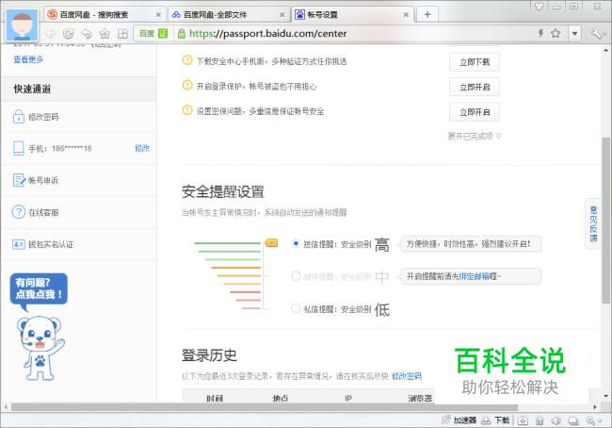Open 在线客服 sidebar item
Image resolution: width=612 pixels, height=428 pixels.
click(x=43, y=213)
